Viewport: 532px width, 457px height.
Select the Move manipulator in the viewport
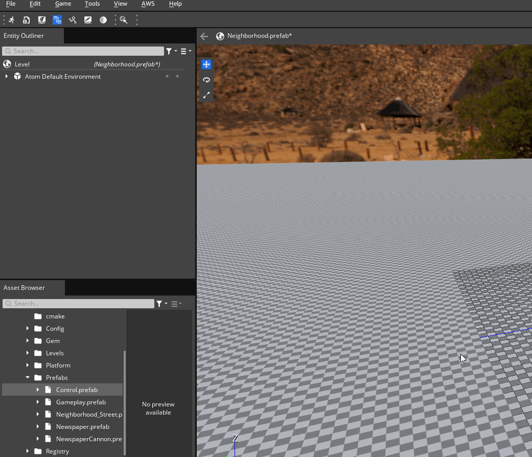206,64
